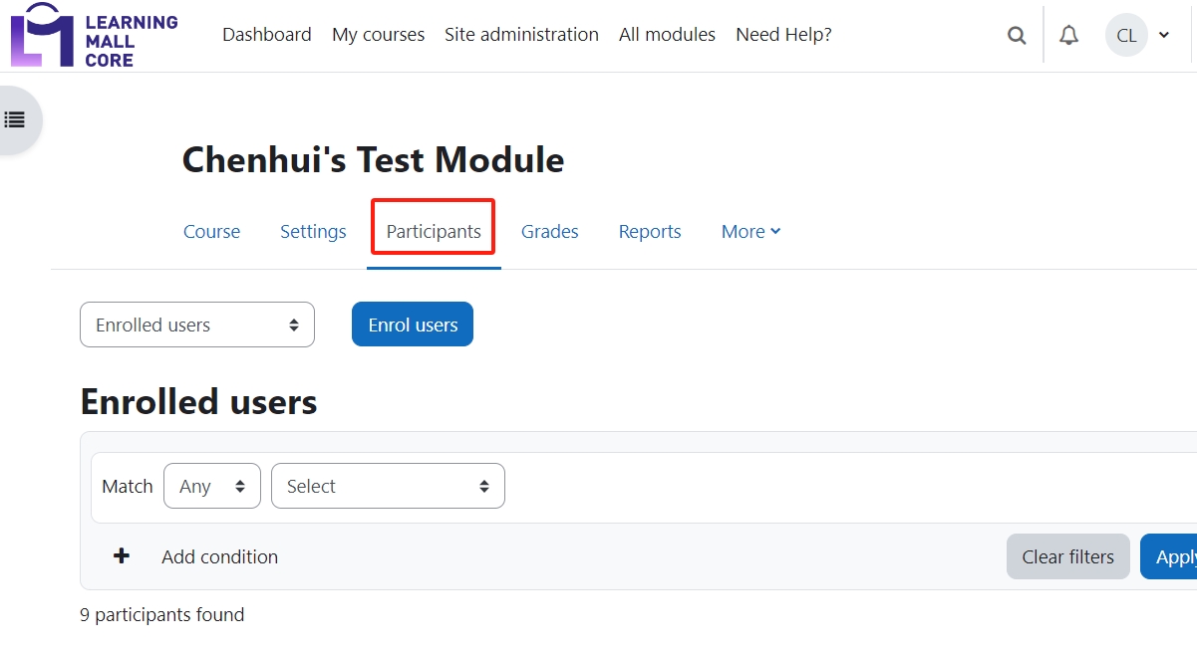This screenshot has width=1197, height=652.
Task: Click the CL user avatar
Action: click(1125, 35)
